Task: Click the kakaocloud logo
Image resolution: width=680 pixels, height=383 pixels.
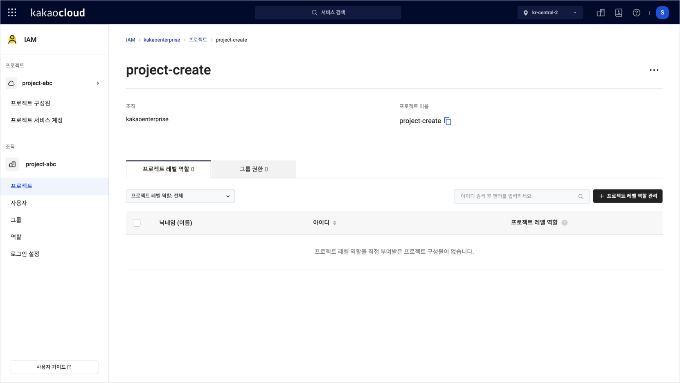Action: tap(58, 13)
